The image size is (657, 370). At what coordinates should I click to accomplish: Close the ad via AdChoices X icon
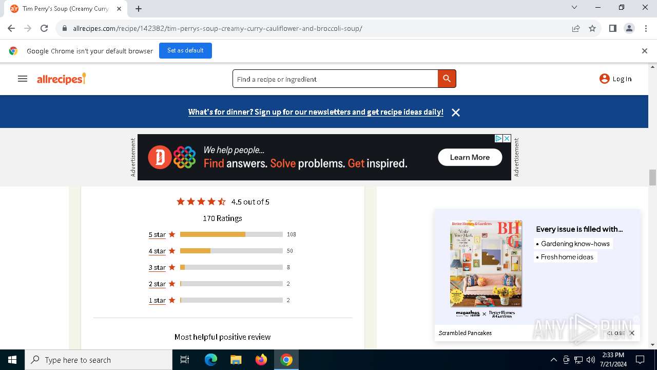(x=507, y=139)
